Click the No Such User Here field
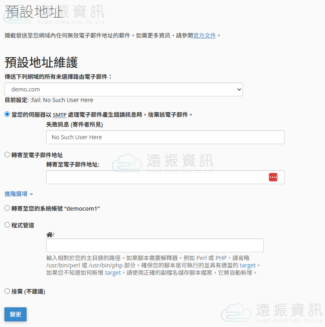 [165, 137]
